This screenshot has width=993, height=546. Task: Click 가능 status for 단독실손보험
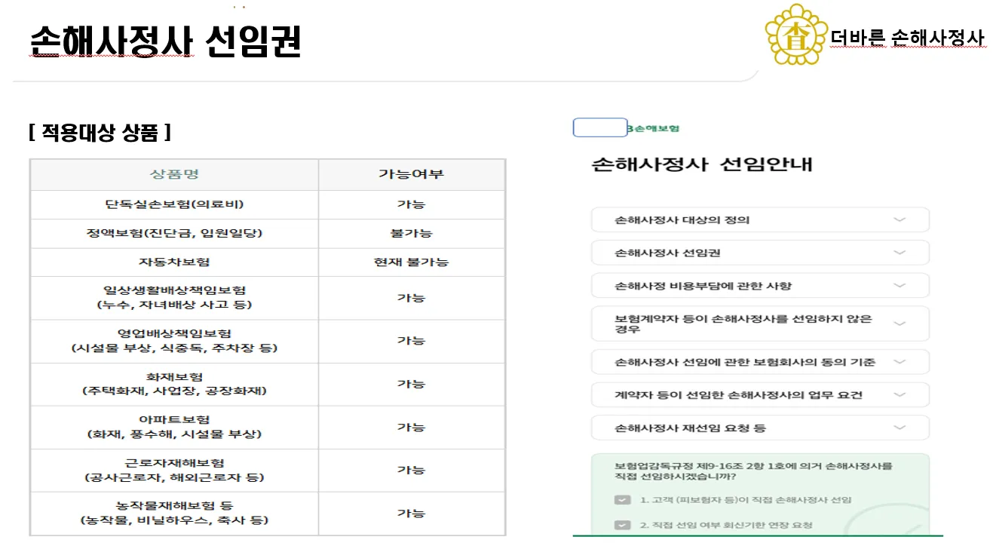tap(412, 204)
